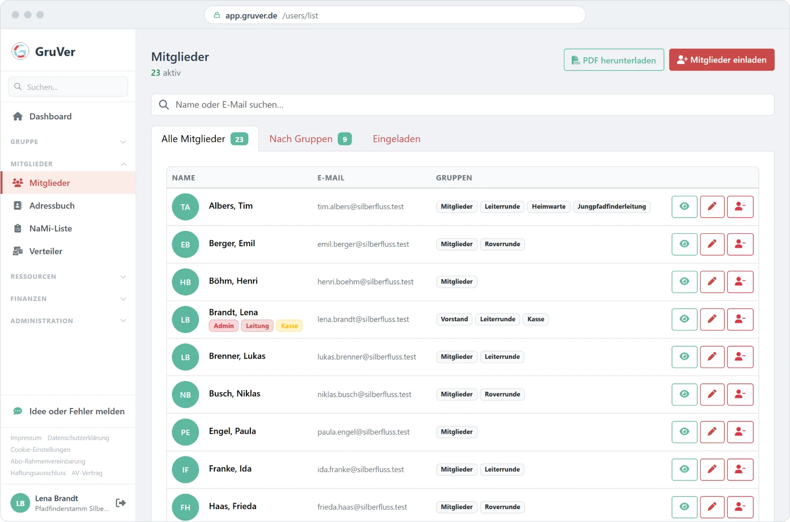Click the PDF herunterladen button

coord(614,60)
